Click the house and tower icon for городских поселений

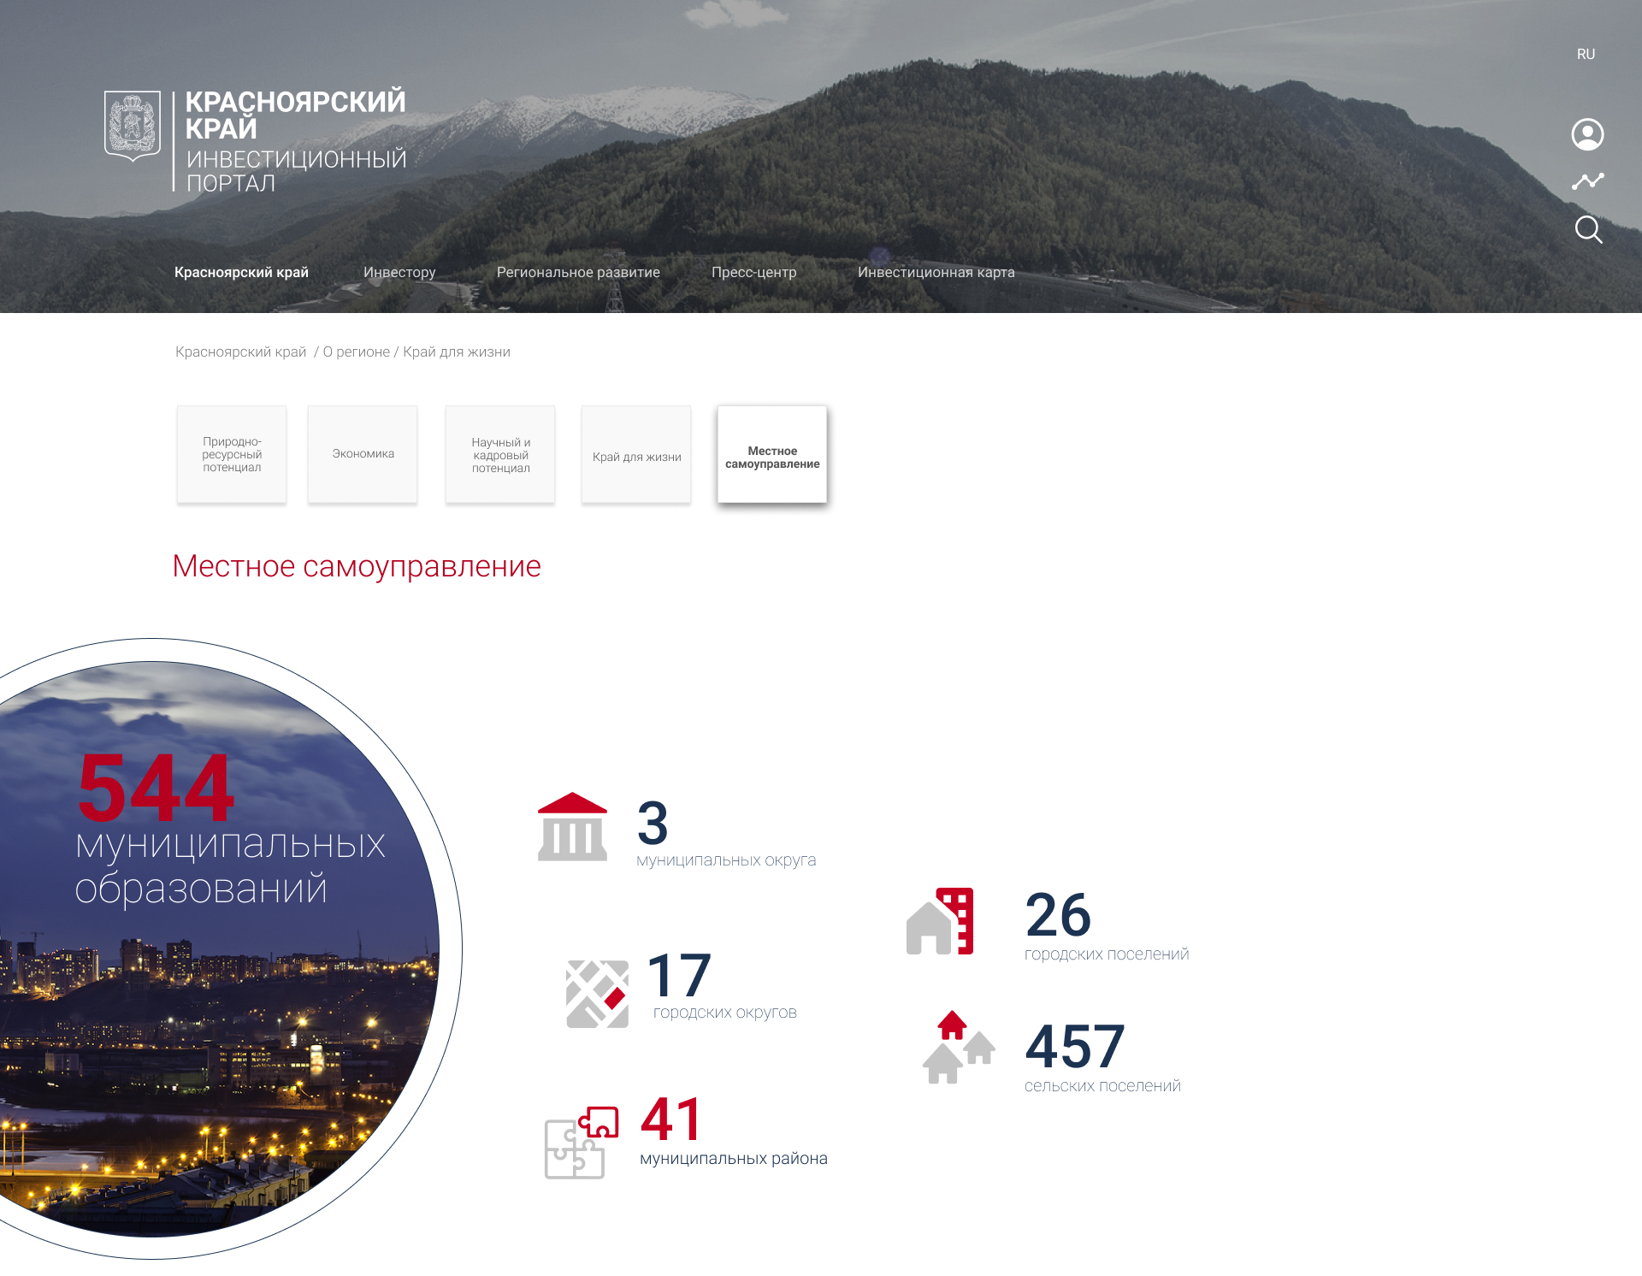pyautogui.click(x=940, y=921)
